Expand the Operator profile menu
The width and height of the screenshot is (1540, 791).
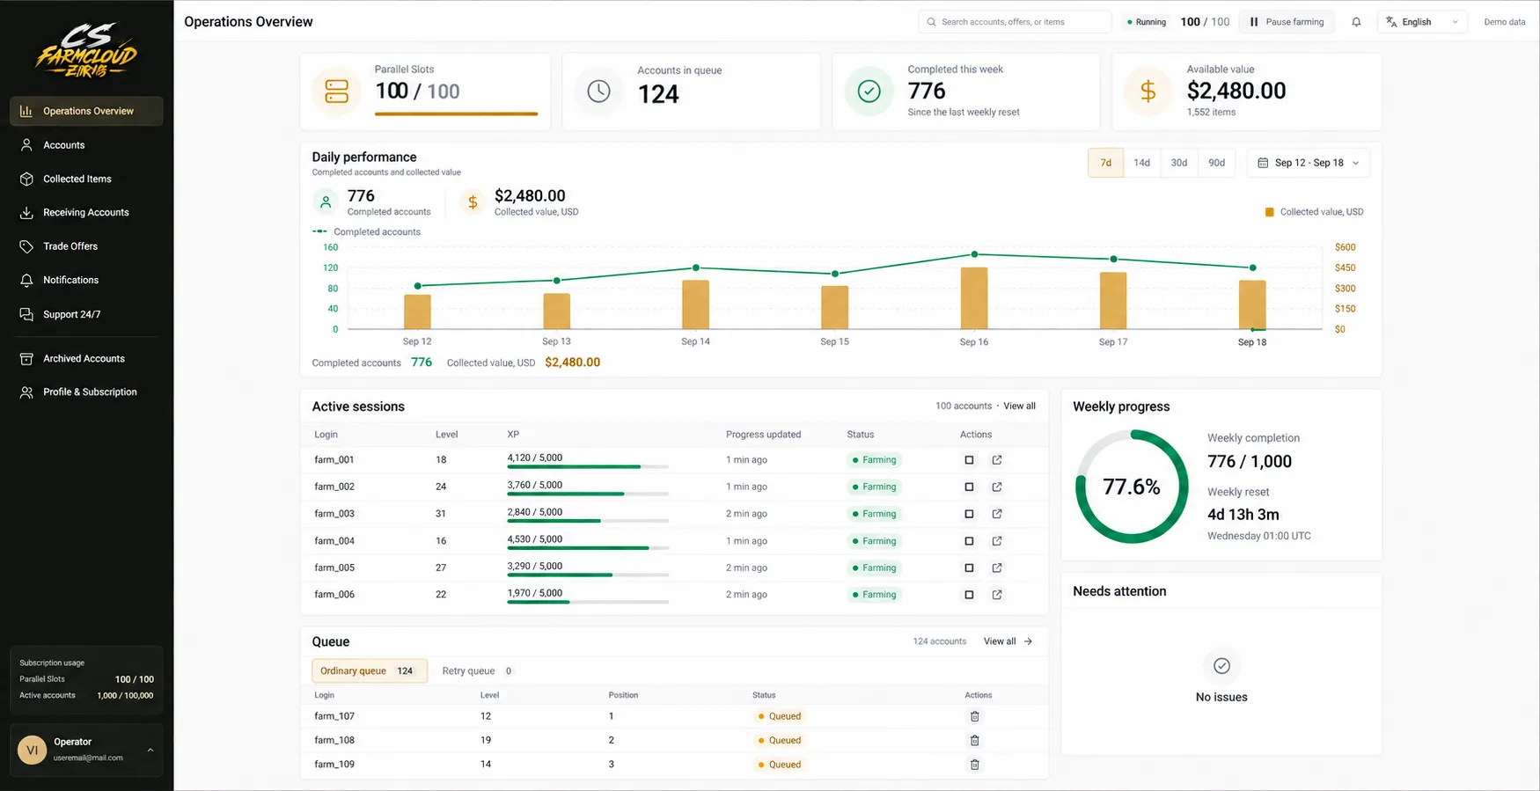pyautogui.click(x=86, y=750)
